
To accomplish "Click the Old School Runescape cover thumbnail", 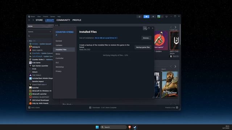I will 170,84.
